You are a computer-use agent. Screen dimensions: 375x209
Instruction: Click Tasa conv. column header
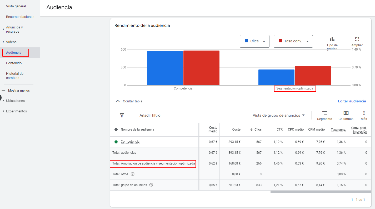point(338,130)
